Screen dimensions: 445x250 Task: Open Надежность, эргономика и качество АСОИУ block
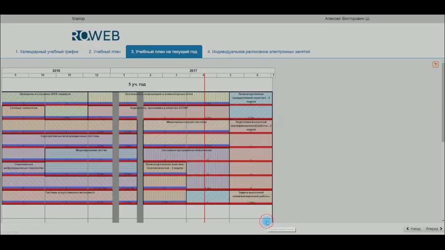click(x=159, y=112)
